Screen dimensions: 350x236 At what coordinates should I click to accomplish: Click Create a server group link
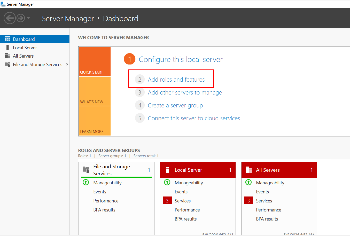tap(175, 105)
